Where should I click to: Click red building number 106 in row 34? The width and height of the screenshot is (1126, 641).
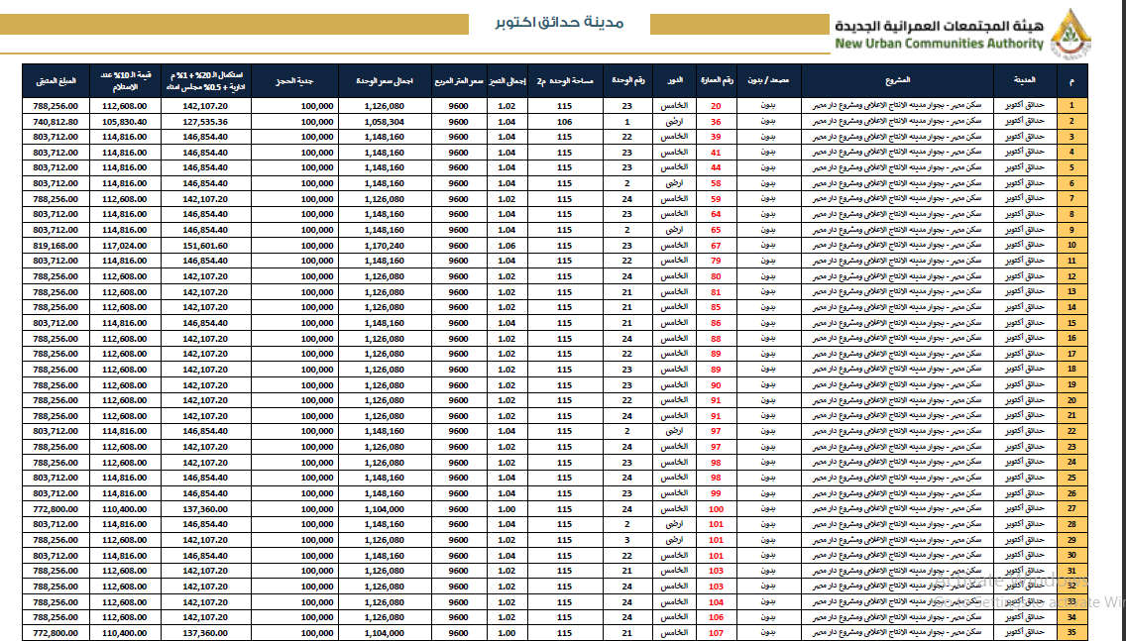pyautogui.click(x=716, y=617)
